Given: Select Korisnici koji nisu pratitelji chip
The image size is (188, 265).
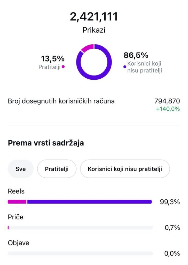Looking at the screenshot, I should click(x=125, y=169).
